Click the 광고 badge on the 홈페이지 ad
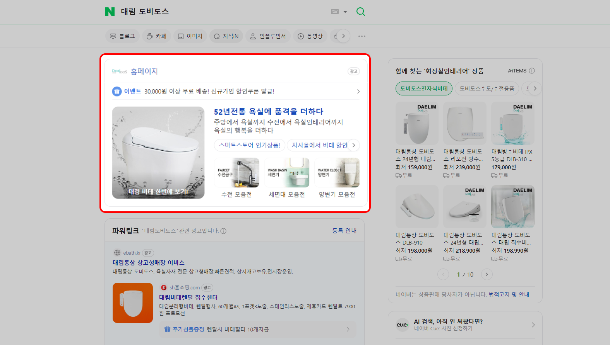The width and height of the screenshot is (610, 345). point(354,71)
